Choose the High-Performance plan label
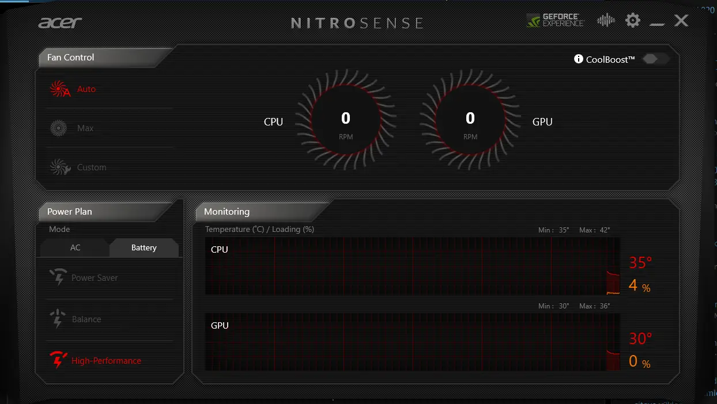The height and width of the screenshot is (404, 717). tap(106, 360)
